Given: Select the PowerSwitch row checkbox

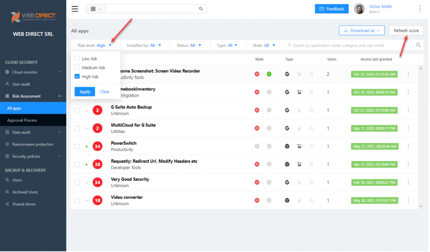Looking at the screenshot, I should tap(77, 146).
